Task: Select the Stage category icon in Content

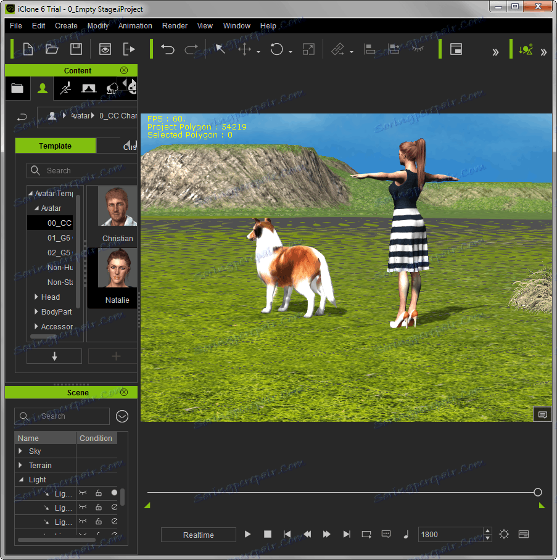Action: tap(89, 88)
